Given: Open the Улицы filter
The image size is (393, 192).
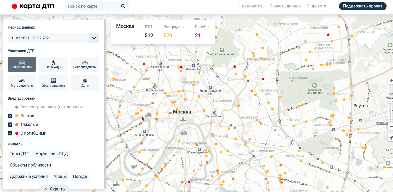Looking at the screenshot, I should point(60,177).
